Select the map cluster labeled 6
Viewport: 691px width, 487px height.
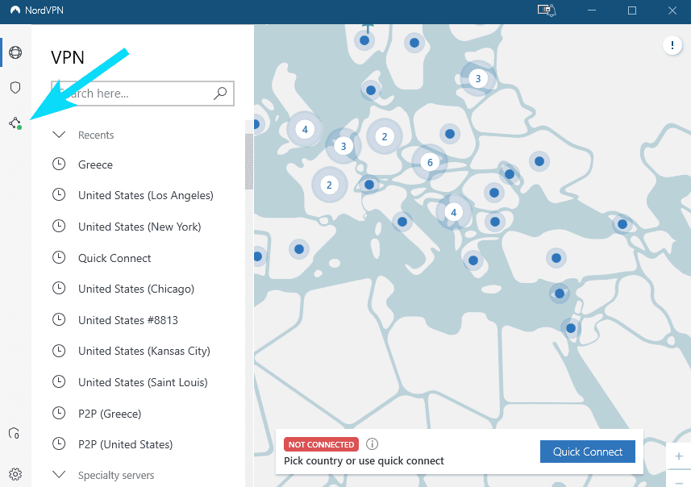pyautogui.click(x=430, y=162)
